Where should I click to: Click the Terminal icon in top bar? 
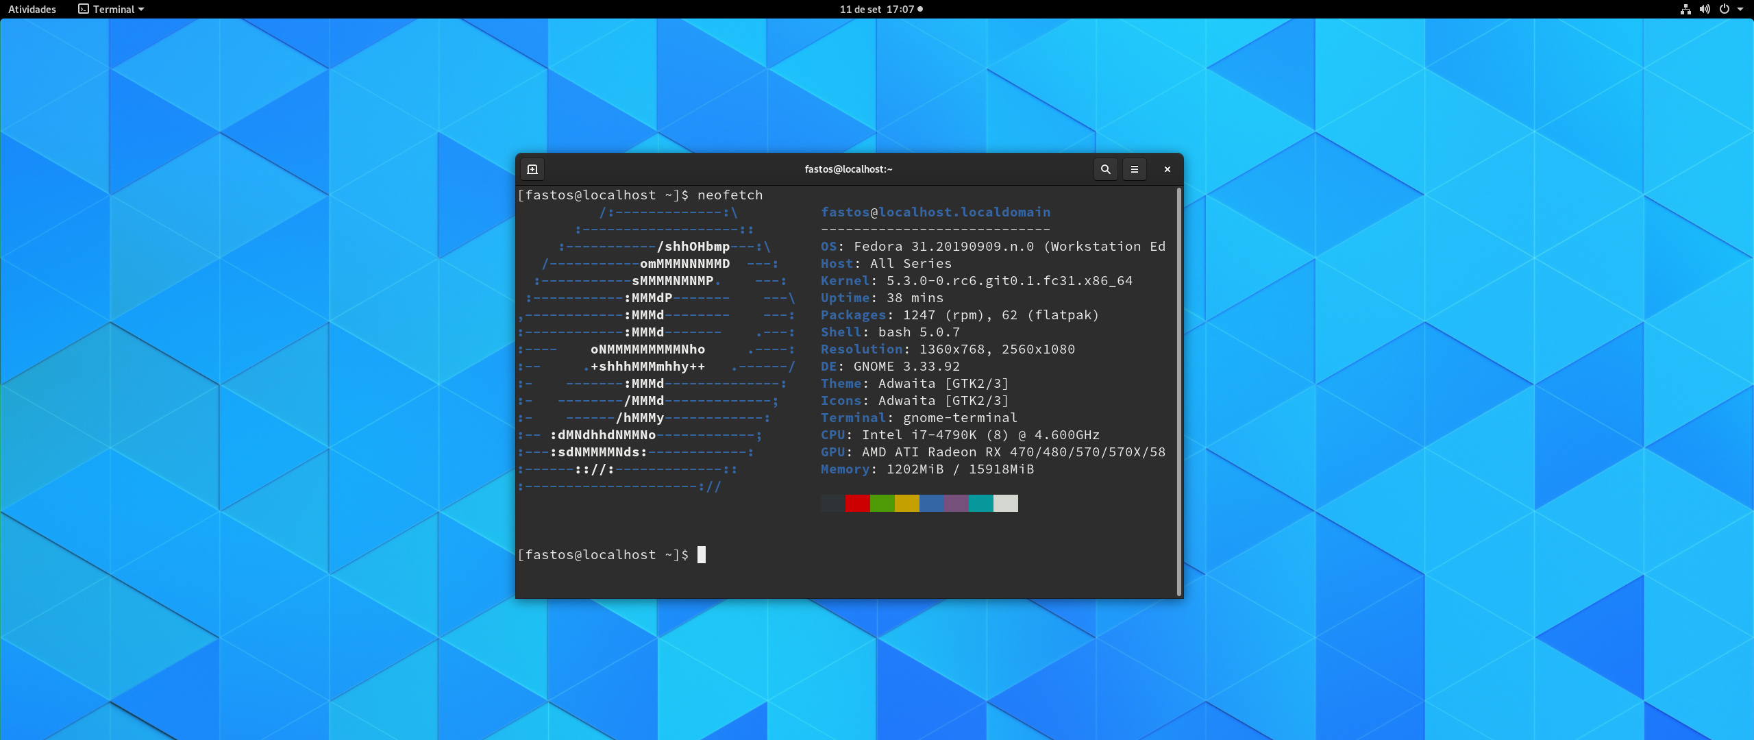coord(84,10)
